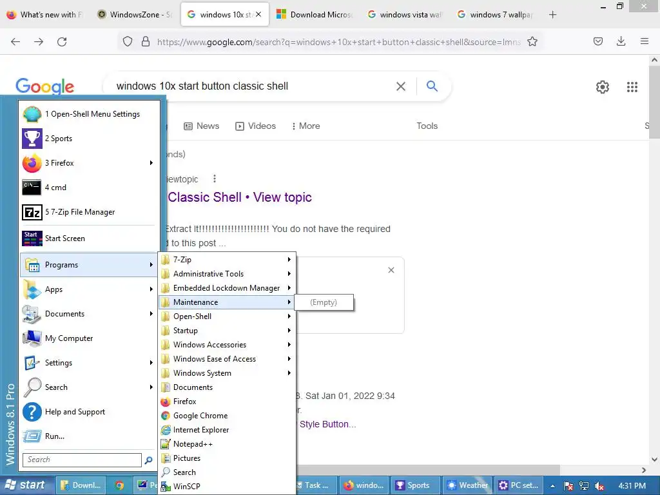Go back with the browser back arrow

click(15, 42)
